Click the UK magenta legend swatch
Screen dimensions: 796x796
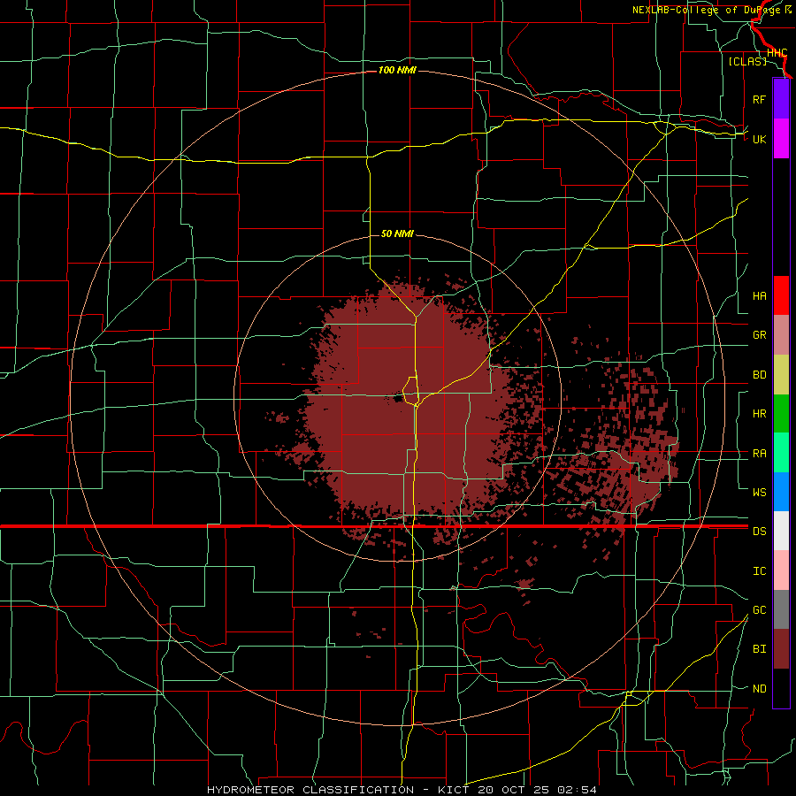(781, 139)
